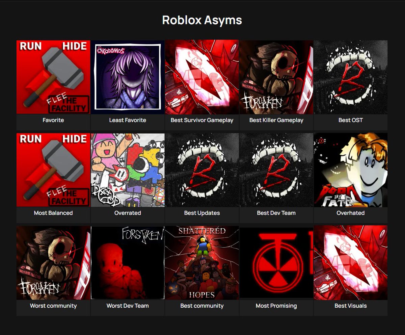Click the 'Most Promising' caption
405x335 pixels.
pos(276,306)
